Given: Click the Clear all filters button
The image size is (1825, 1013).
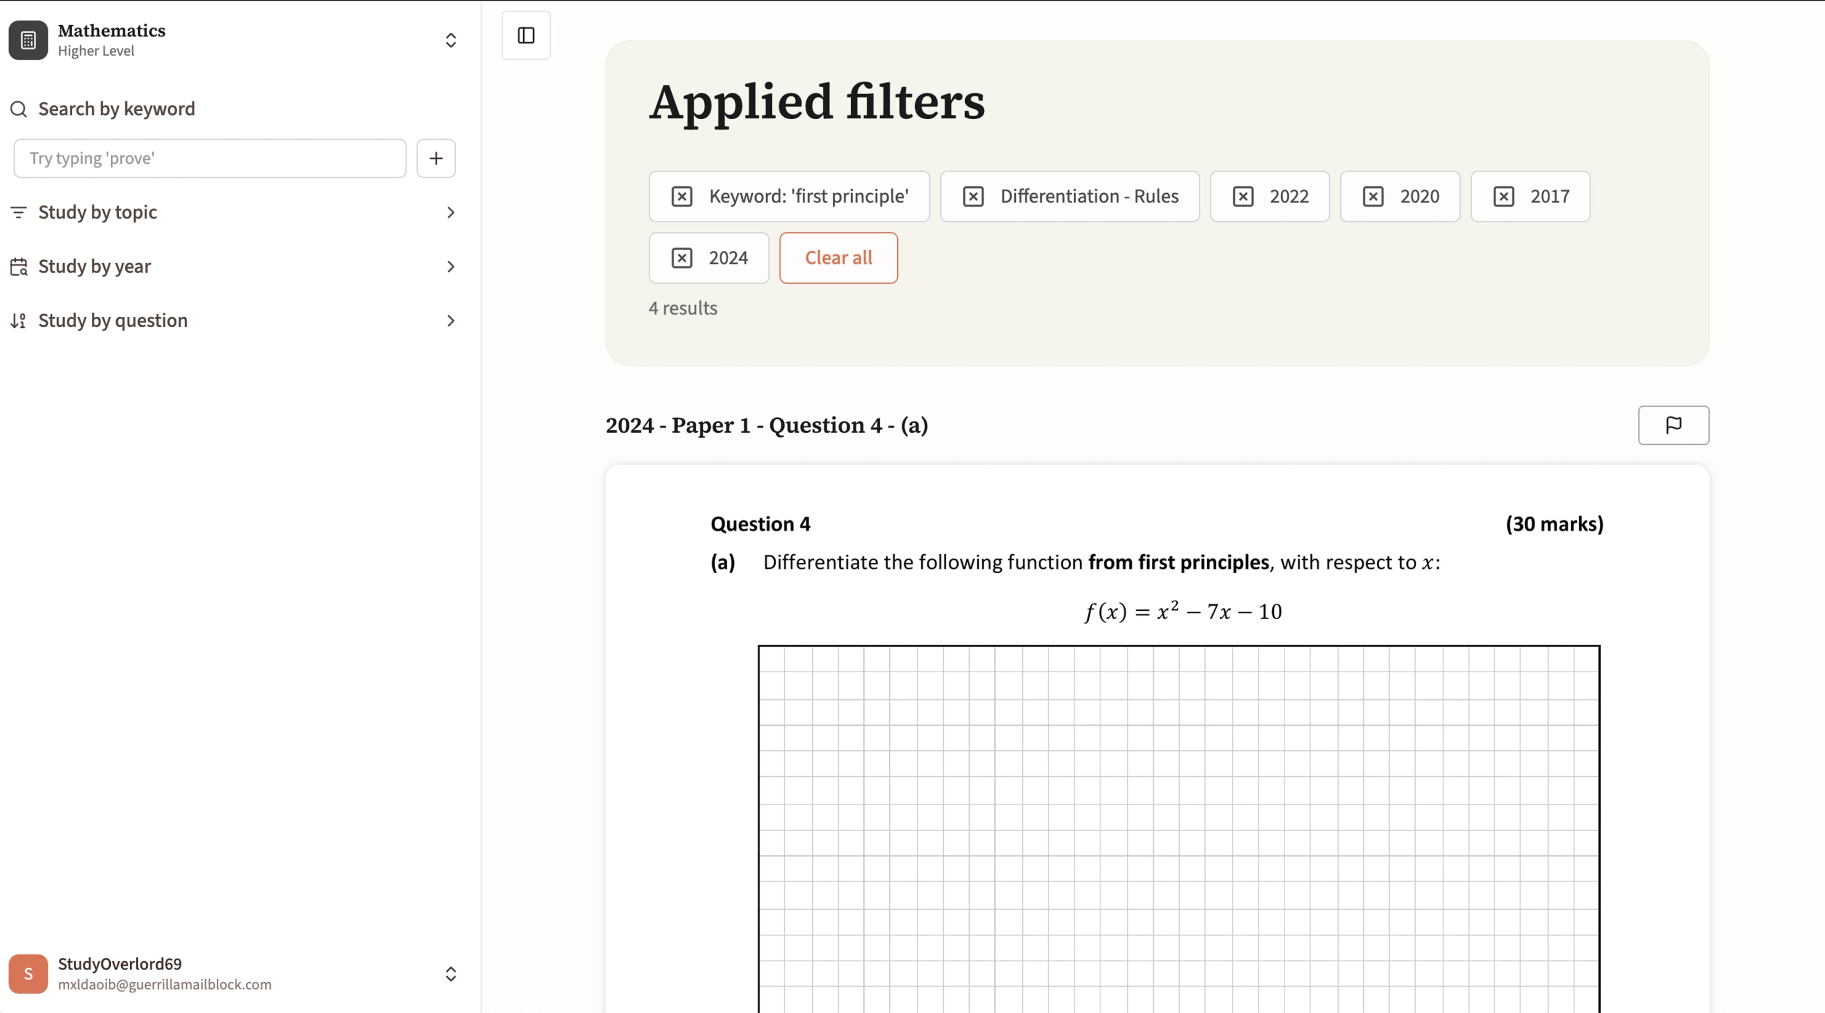Looking at the screenshot, I should tap(838, 258).
